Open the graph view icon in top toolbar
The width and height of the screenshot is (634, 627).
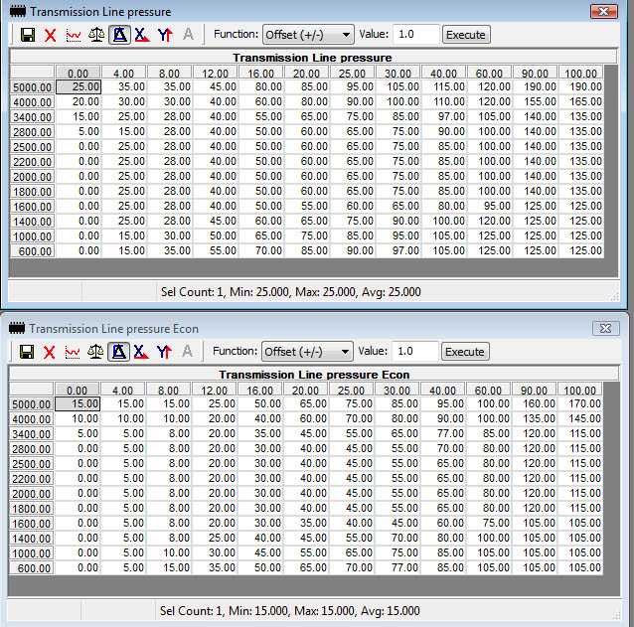pyautogui.click(x=74, y=35)
